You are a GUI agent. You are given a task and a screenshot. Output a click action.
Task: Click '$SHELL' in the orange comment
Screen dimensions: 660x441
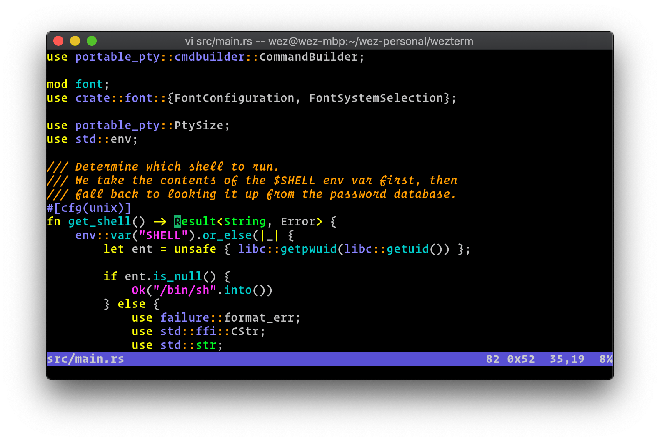(294, 180)
